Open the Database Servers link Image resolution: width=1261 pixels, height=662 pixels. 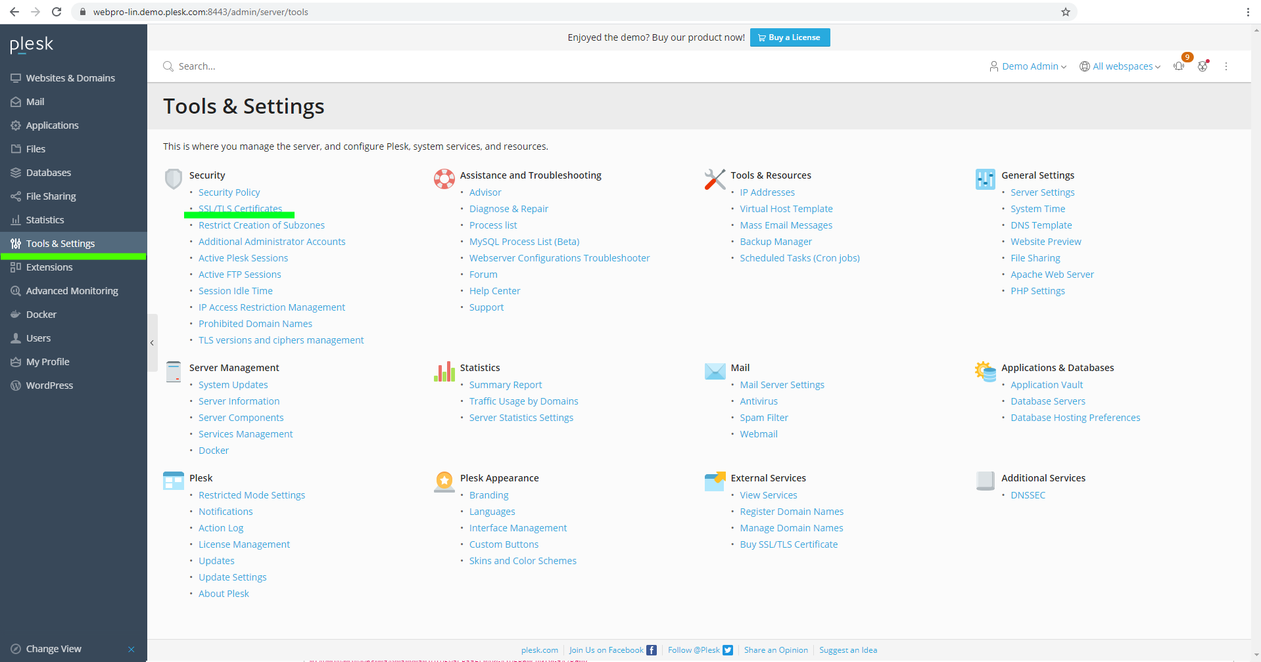[1048, 401]
